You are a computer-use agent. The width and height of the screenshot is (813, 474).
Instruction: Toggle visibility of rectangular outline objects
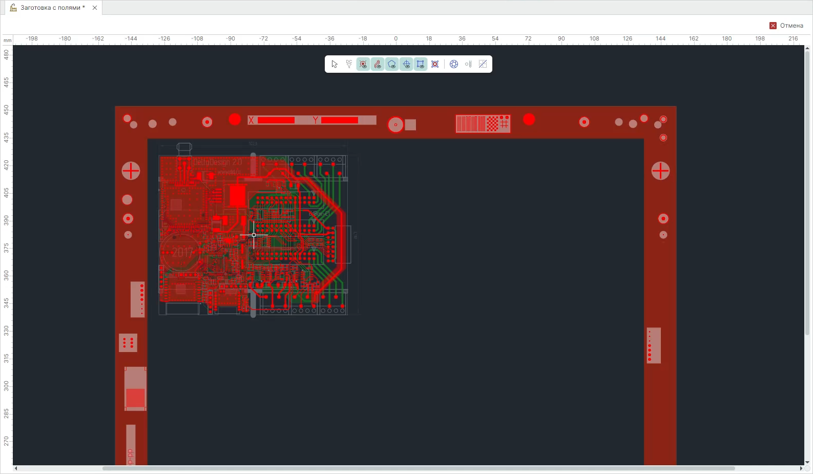pos(421,64)
